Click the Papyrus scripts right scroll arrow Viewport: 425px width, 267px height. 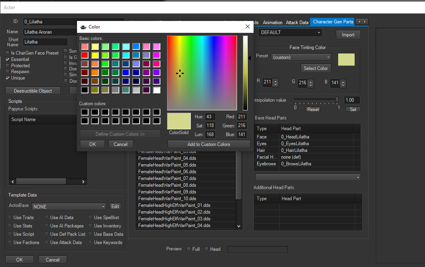83,182
